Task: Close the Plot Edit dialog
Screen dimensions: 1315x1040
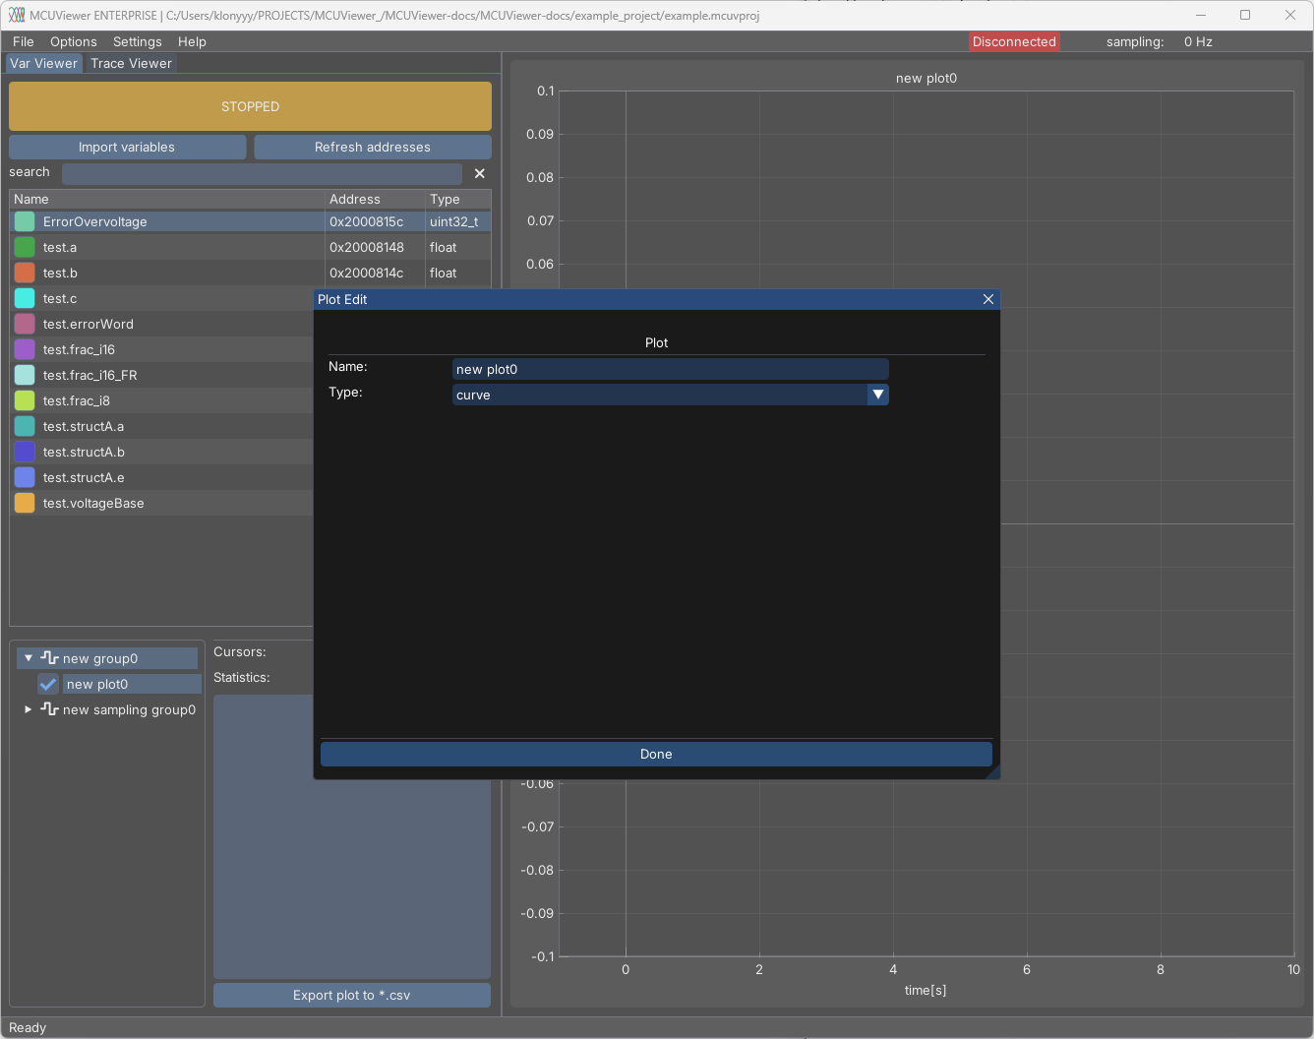Action: pos(988,299)
